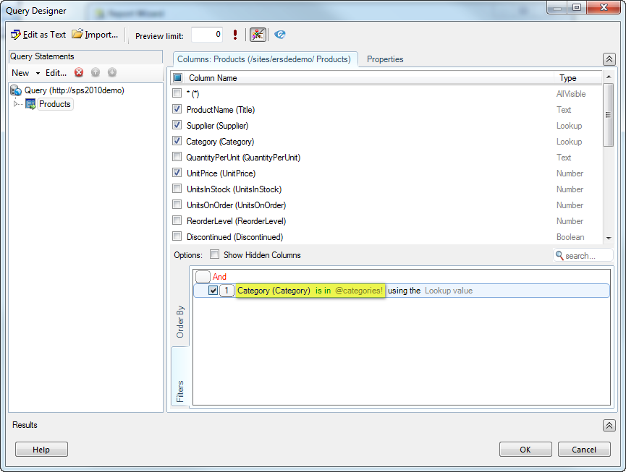Click the column search input field
The width and height of the screenshot is (626, 472).
(588, 255)
